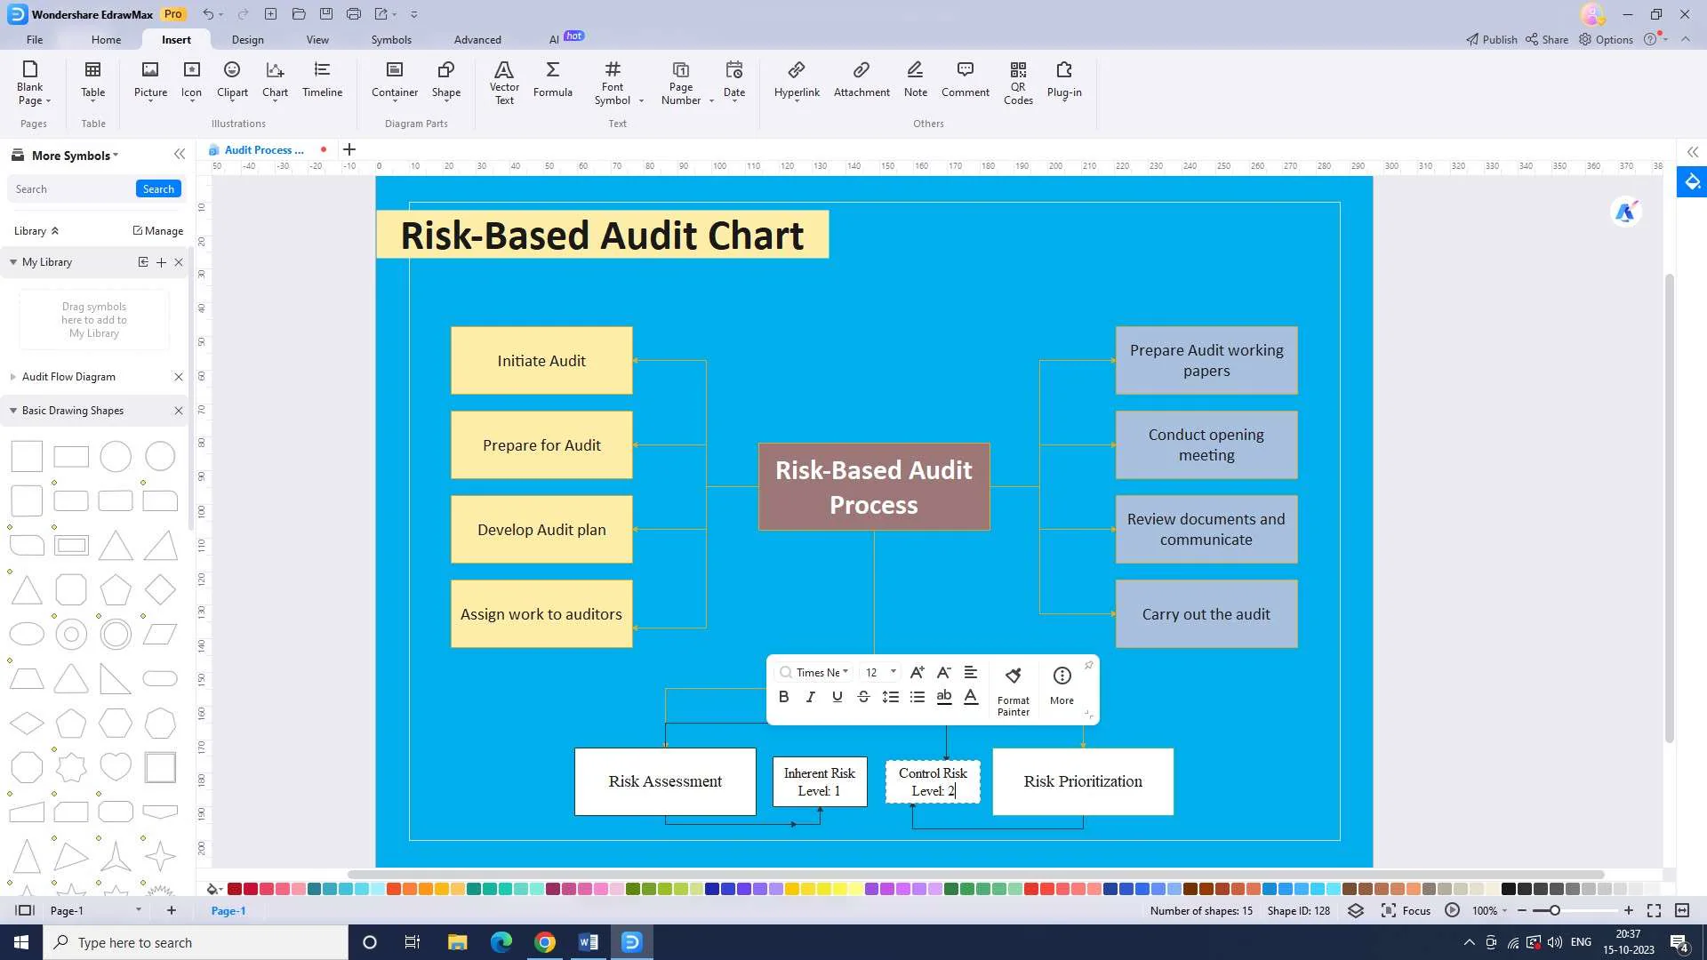The height and width of the screenshot is (960, 1707).
Task: Expand My Library section
Action: 12,261
